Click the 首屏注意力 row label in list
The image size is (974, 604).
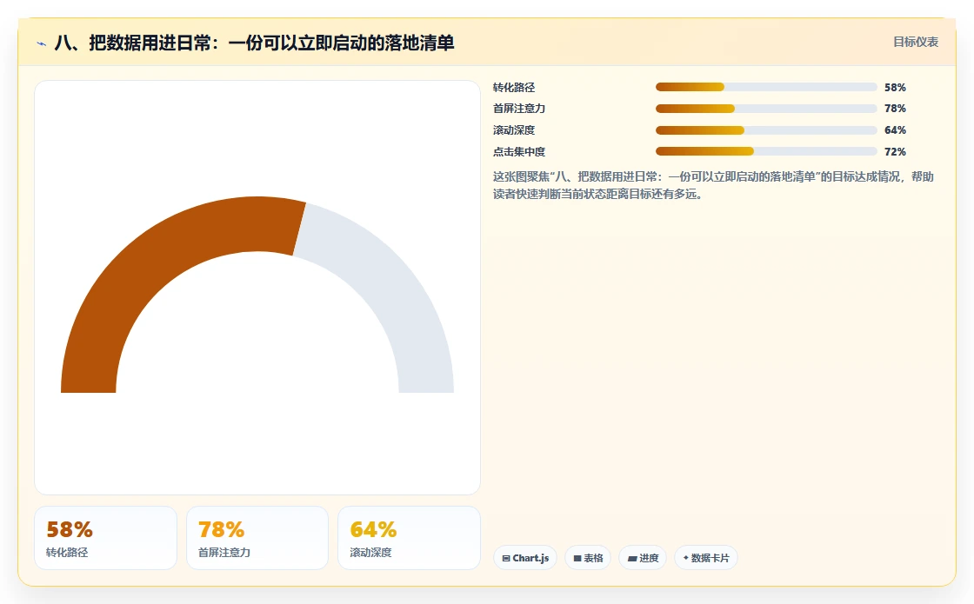[x=519, y=109]
